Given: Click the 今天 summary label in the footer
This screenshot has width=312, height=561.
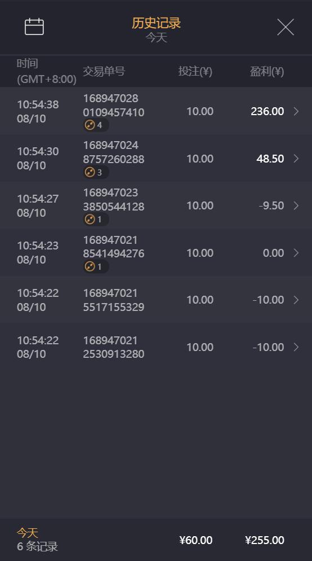Looking at the screenshot, I should 28,533.
